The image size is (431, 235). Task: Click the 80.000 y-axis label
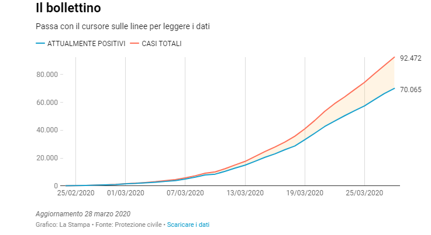[x=46, y=75]
